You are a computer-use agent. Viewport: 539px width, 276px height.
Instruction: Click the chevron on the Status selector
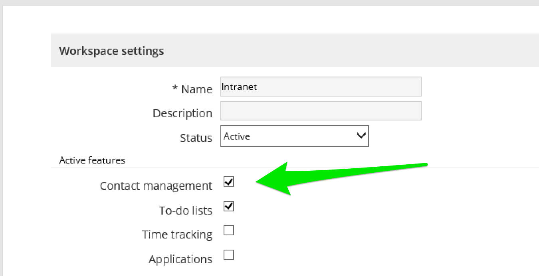tap(361, 136)
